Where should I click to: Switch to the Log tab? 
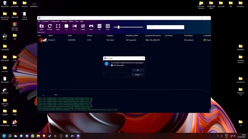[x=43, y=95]
